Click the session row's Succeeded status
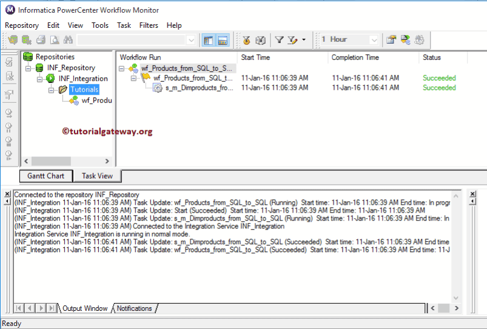The image size is (487, 329). 439,88
